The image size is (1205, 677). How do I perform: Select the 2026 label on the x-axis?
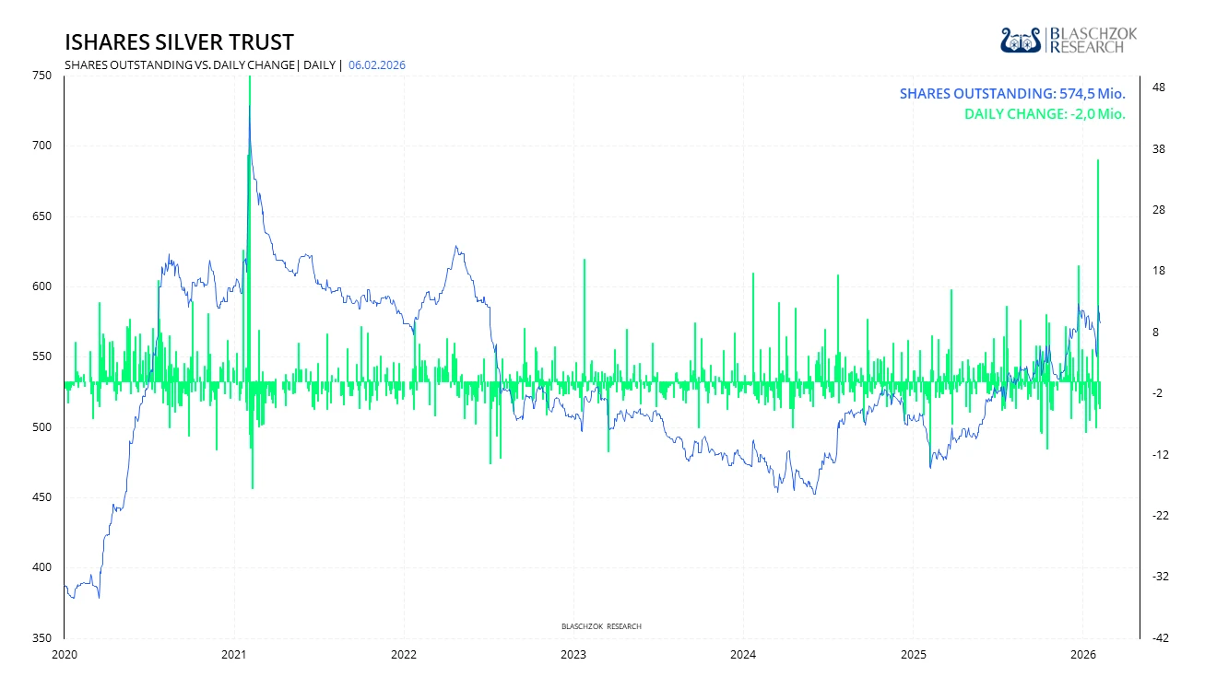click(1084, 657)
